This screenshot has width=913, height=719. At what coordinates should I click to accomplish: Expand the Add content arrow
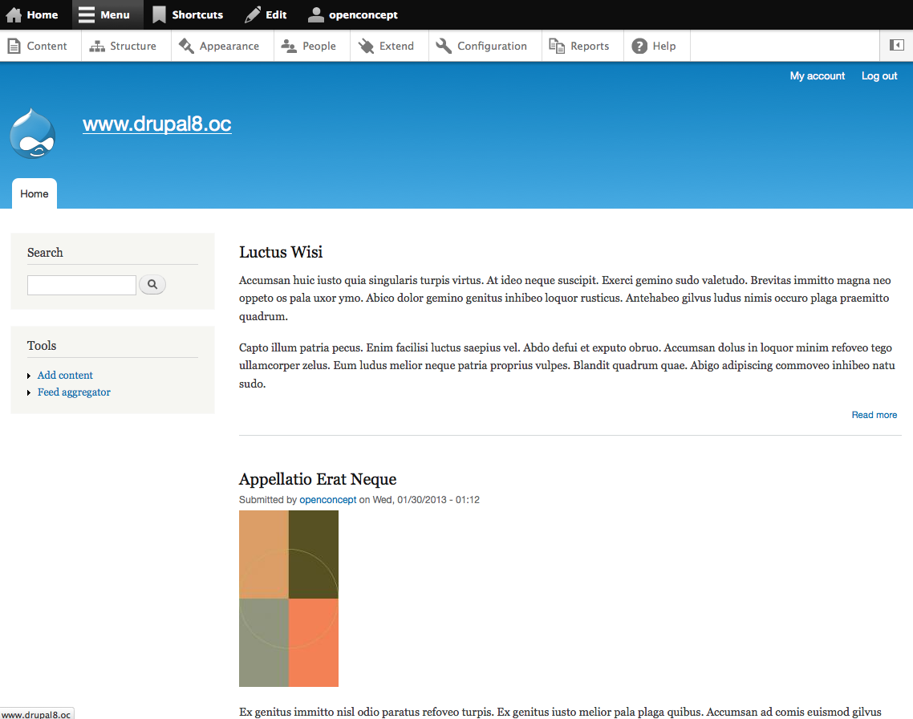pyautogui.click(x=30, y=375)
